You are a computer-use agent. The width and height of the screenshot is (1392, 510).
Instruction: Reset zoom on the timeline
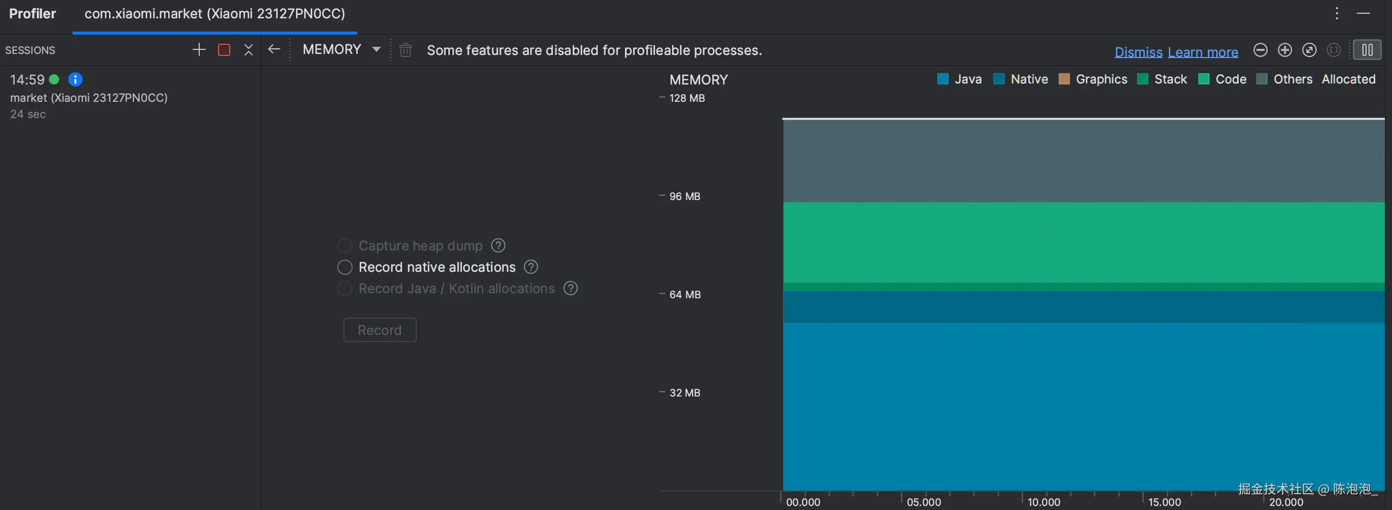(1309, 50)
